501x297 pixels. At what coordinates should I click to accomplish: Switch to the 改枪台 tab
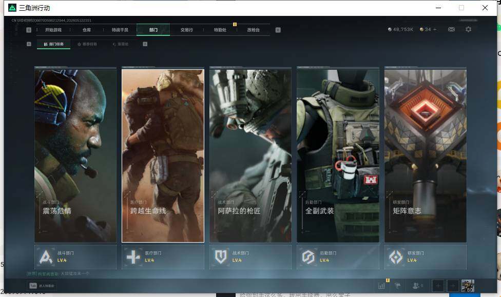[254, 30]
